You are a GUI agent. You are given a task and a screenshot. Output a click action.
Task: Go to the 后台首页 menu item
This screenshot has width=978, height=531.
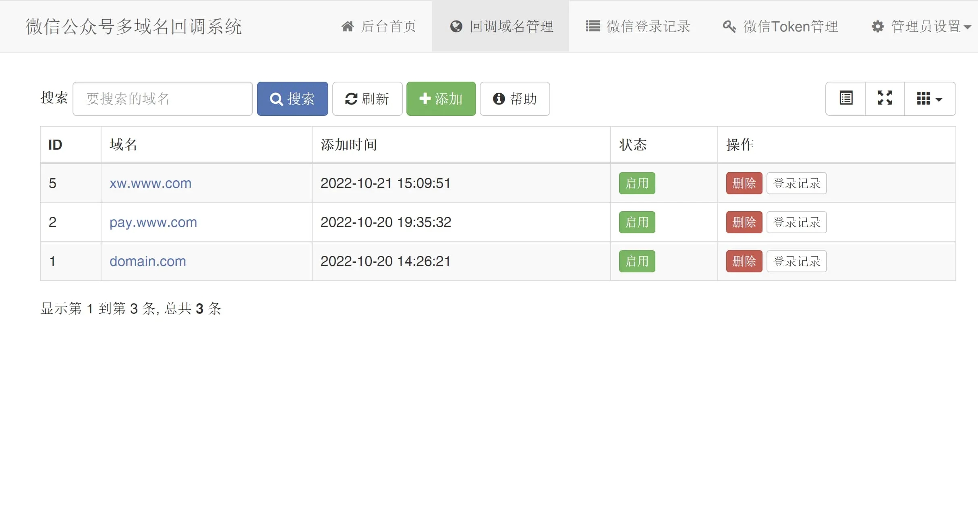tap(379, 26)
